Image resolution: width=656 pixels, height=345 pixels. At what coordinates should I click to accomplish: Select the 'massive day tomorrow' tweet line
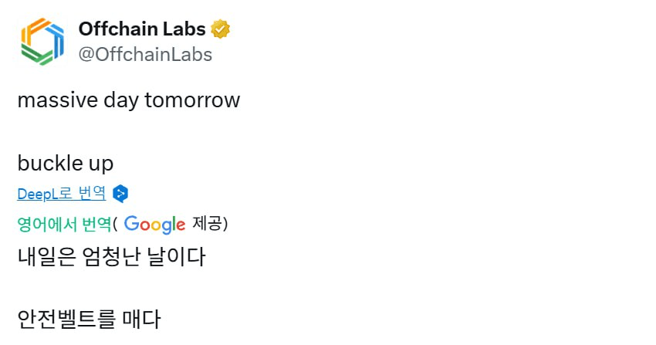129,100
